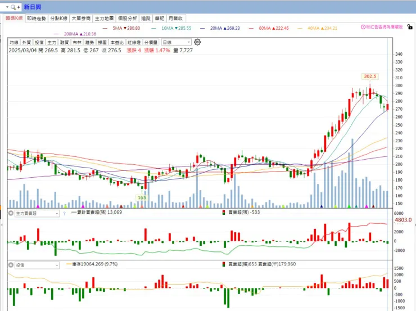416x311 pixels.
Task: Click the 粉紅色區塊為庫藏股 notice link
Action: pos(384,27)
